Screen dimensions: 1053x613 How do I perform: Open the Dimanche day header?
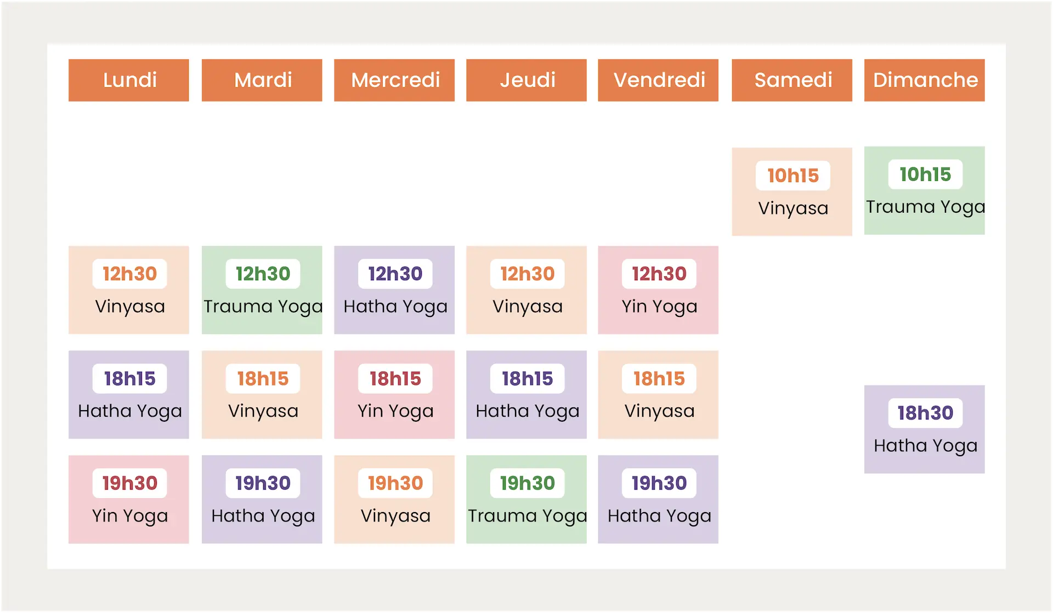[x=925, y=80]
